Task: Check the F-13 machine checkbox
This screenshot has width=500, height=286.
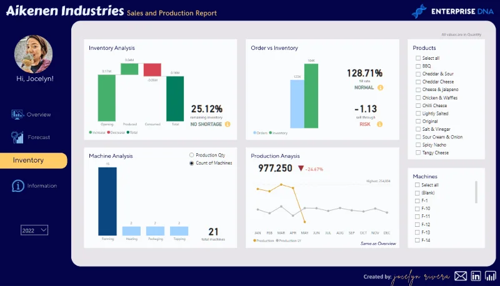Action: pos(417,232)
